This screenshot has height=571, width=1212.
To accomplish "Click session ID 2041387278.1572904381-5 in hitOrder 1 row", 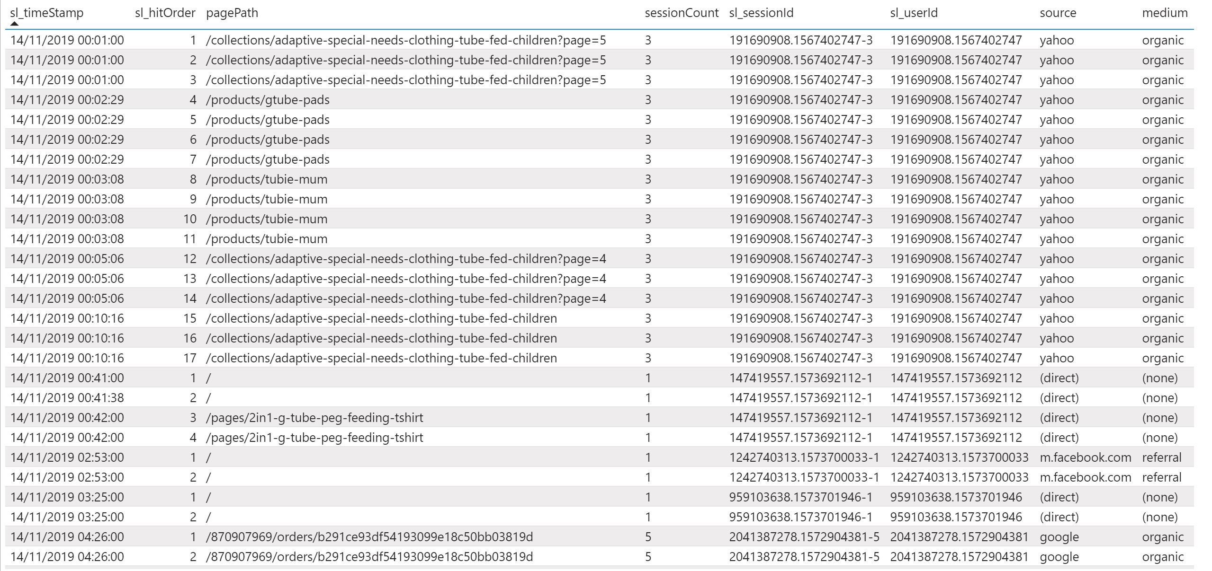I will [x=804, y=537].
